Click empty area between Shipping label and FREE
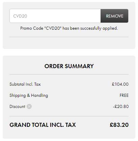This screenshot has width=138, height=141. [84, 95]
